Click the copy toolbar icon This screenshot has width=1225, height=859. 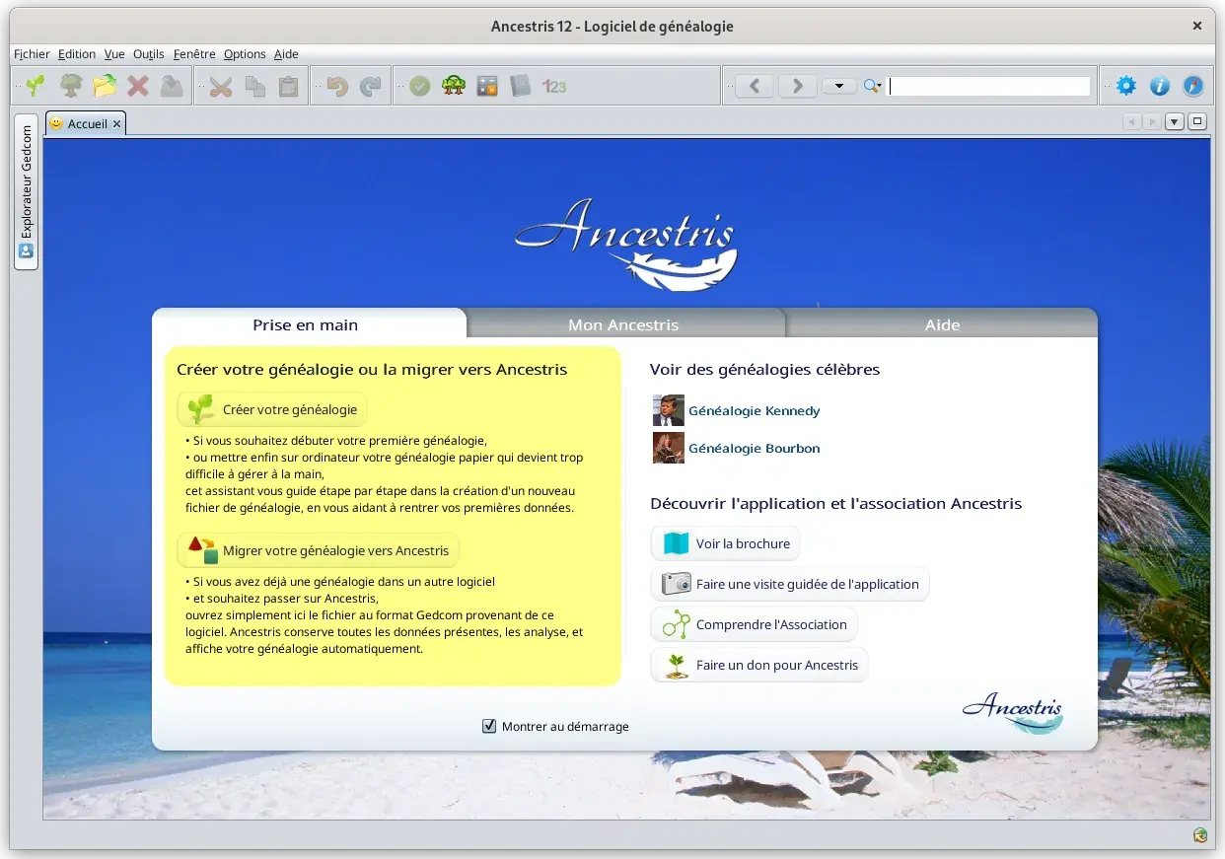254,87
